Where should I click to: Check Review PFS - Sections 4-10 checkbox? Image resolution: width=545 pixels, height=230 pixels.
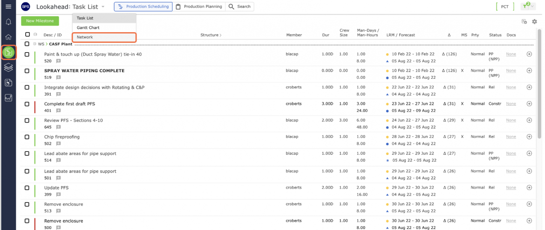[x=27, y=120]
